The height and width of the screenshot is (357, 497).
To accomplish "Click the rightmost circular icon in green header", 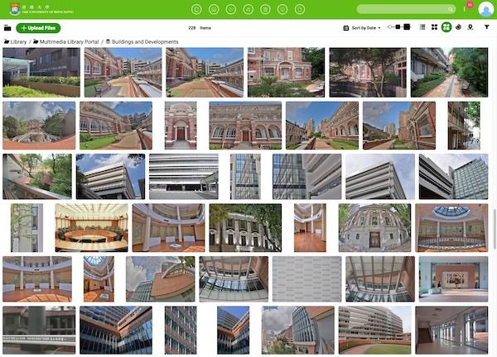I will (300, 9).
